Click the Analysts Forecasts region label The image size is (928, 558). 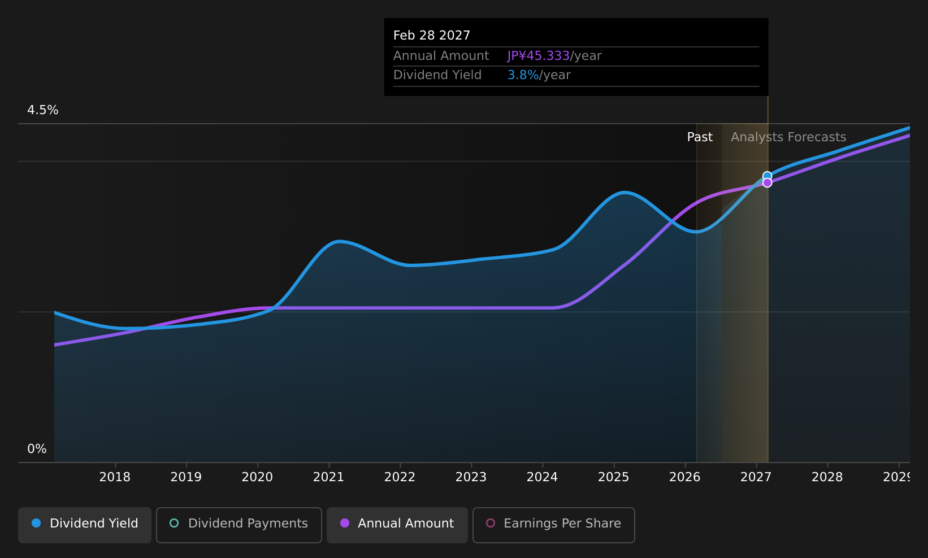click(788, 137)
